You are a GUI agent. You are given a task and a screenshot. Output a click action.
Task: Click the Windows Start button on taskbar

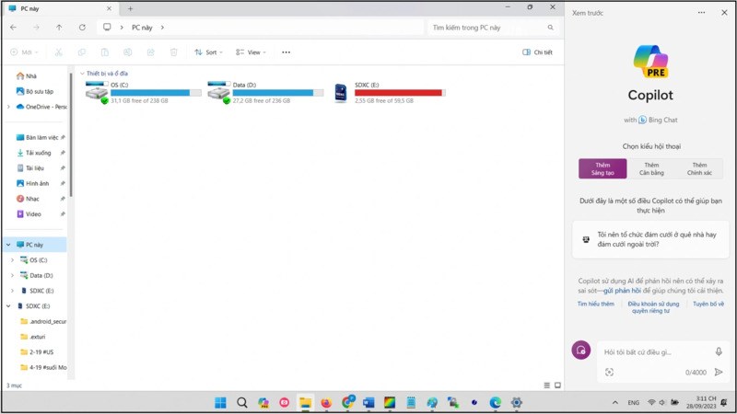[220, 402]
